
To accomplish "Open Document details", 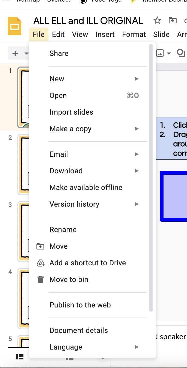I will coord(89,331).
